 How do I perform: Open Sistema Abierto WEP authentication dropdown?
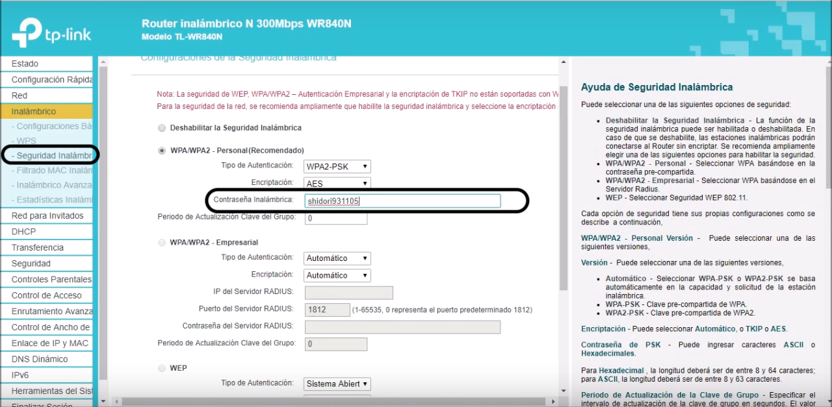pyautogui.click(x=337, y=384)
